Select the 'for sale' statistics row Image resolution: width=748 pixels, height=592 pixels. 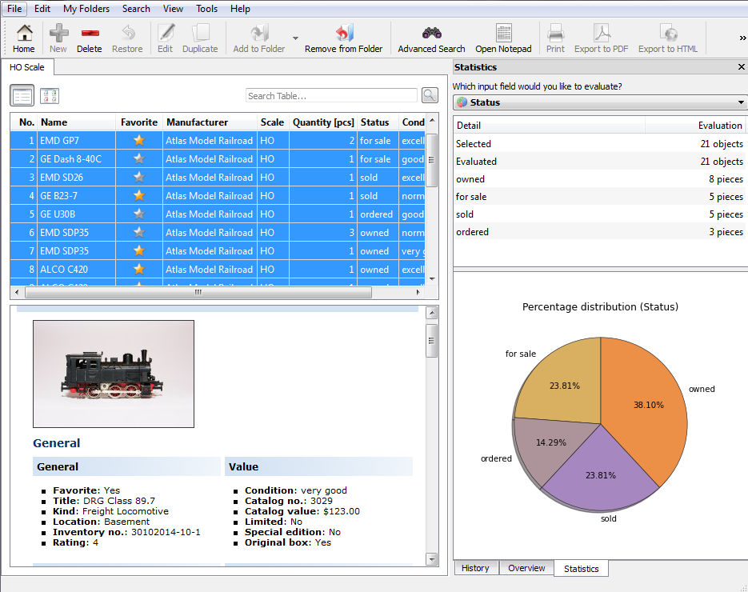point(600,197)
